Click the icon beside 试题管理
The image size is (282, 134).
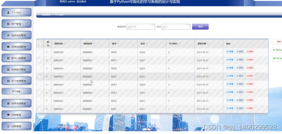(x=8, y=126)
